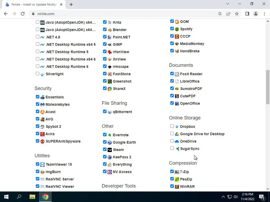Uncheck the LibreOffice checkbox
The image size is (270, 202).
pyautogui.click(x=172, y=81)
